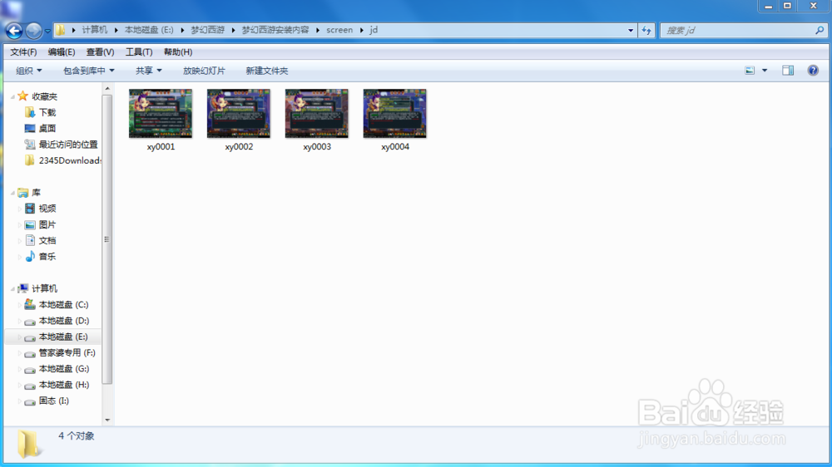Screen dimensions: 832x467
Task: Click the Forward navigation arrow button
Action: (x=33, y=31)
